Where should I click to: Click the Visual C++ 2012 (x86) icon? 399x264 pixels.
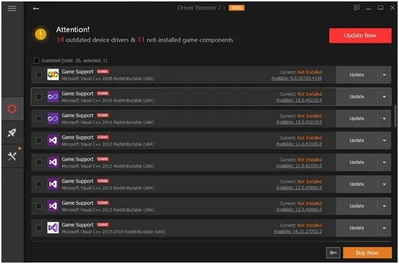tap(53, 162)
